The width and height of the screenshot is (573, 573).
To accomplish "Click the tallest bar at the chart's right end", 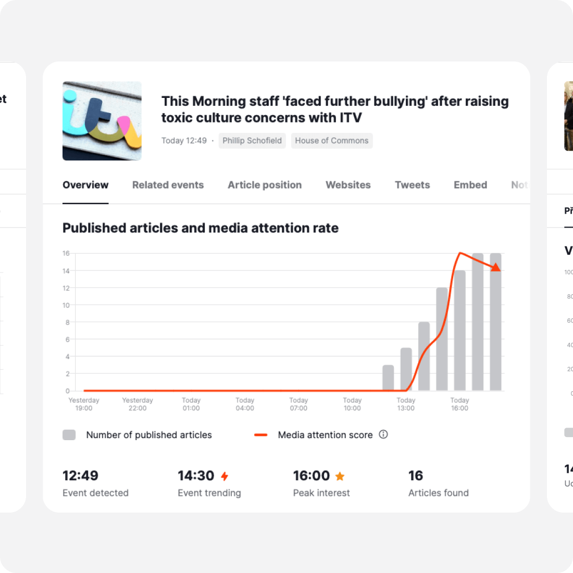I will click(x=495, y=323).
